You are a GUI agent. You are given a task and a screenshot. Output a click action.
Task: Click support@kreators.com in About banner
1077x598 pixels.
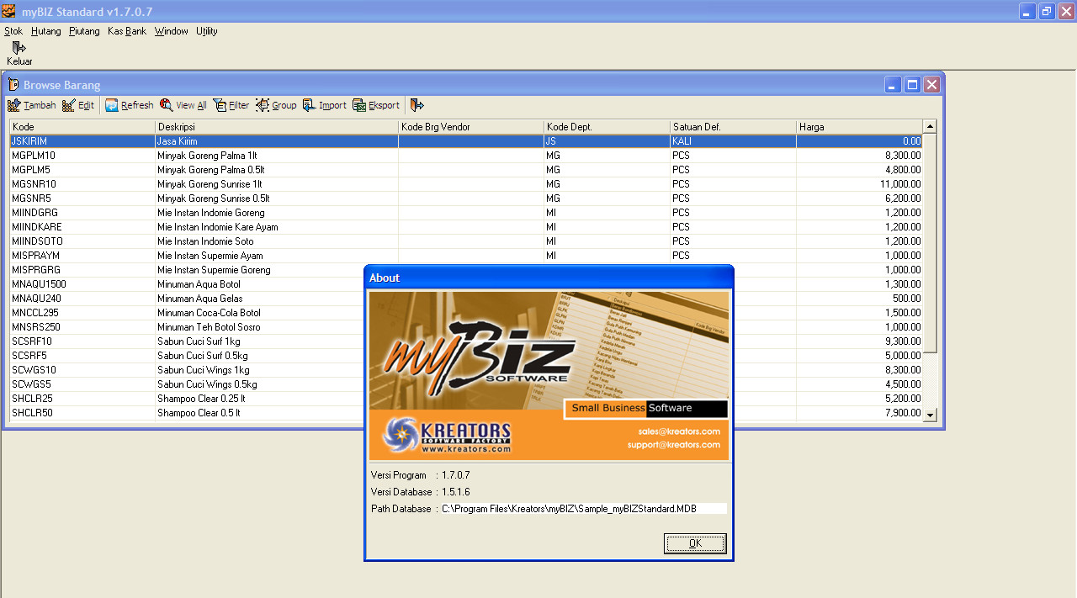673,445
